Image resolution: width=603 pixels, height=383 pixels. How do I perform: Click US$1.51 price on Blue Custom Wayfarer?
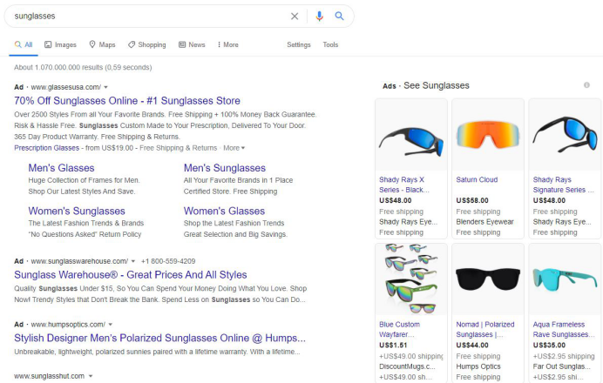pos(393,345)
